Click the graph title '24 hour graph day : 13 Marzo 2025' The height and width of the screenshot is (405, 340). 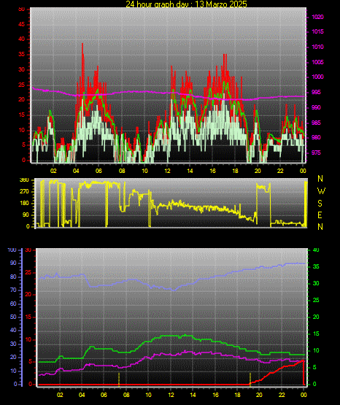pyautogui.click(x=186, y=4)
